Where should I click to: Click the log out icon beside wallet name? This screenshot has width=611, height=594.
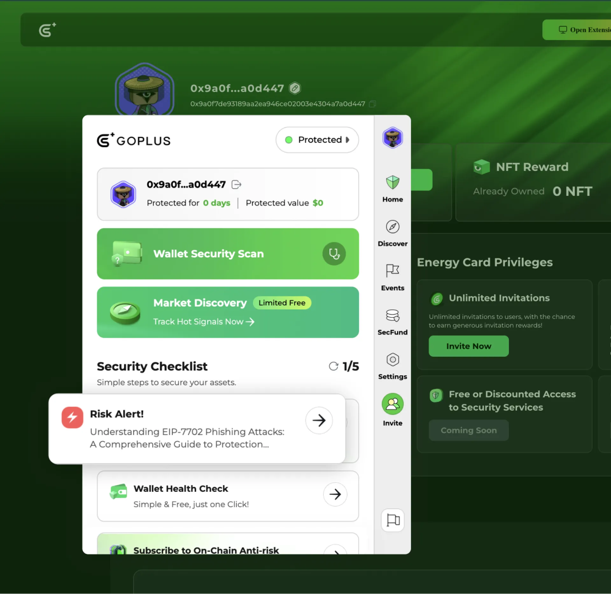click(236, 184)
